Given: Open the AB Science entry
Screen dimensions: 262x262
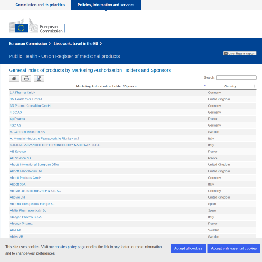Looking at the screenshot, I should point(18,152).
